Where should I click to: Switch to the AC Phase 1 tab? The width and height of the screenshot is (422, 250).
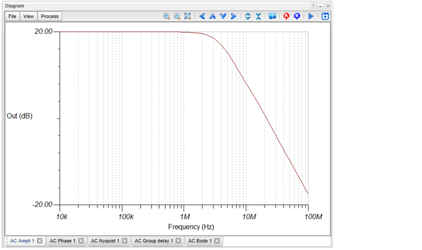62,241
